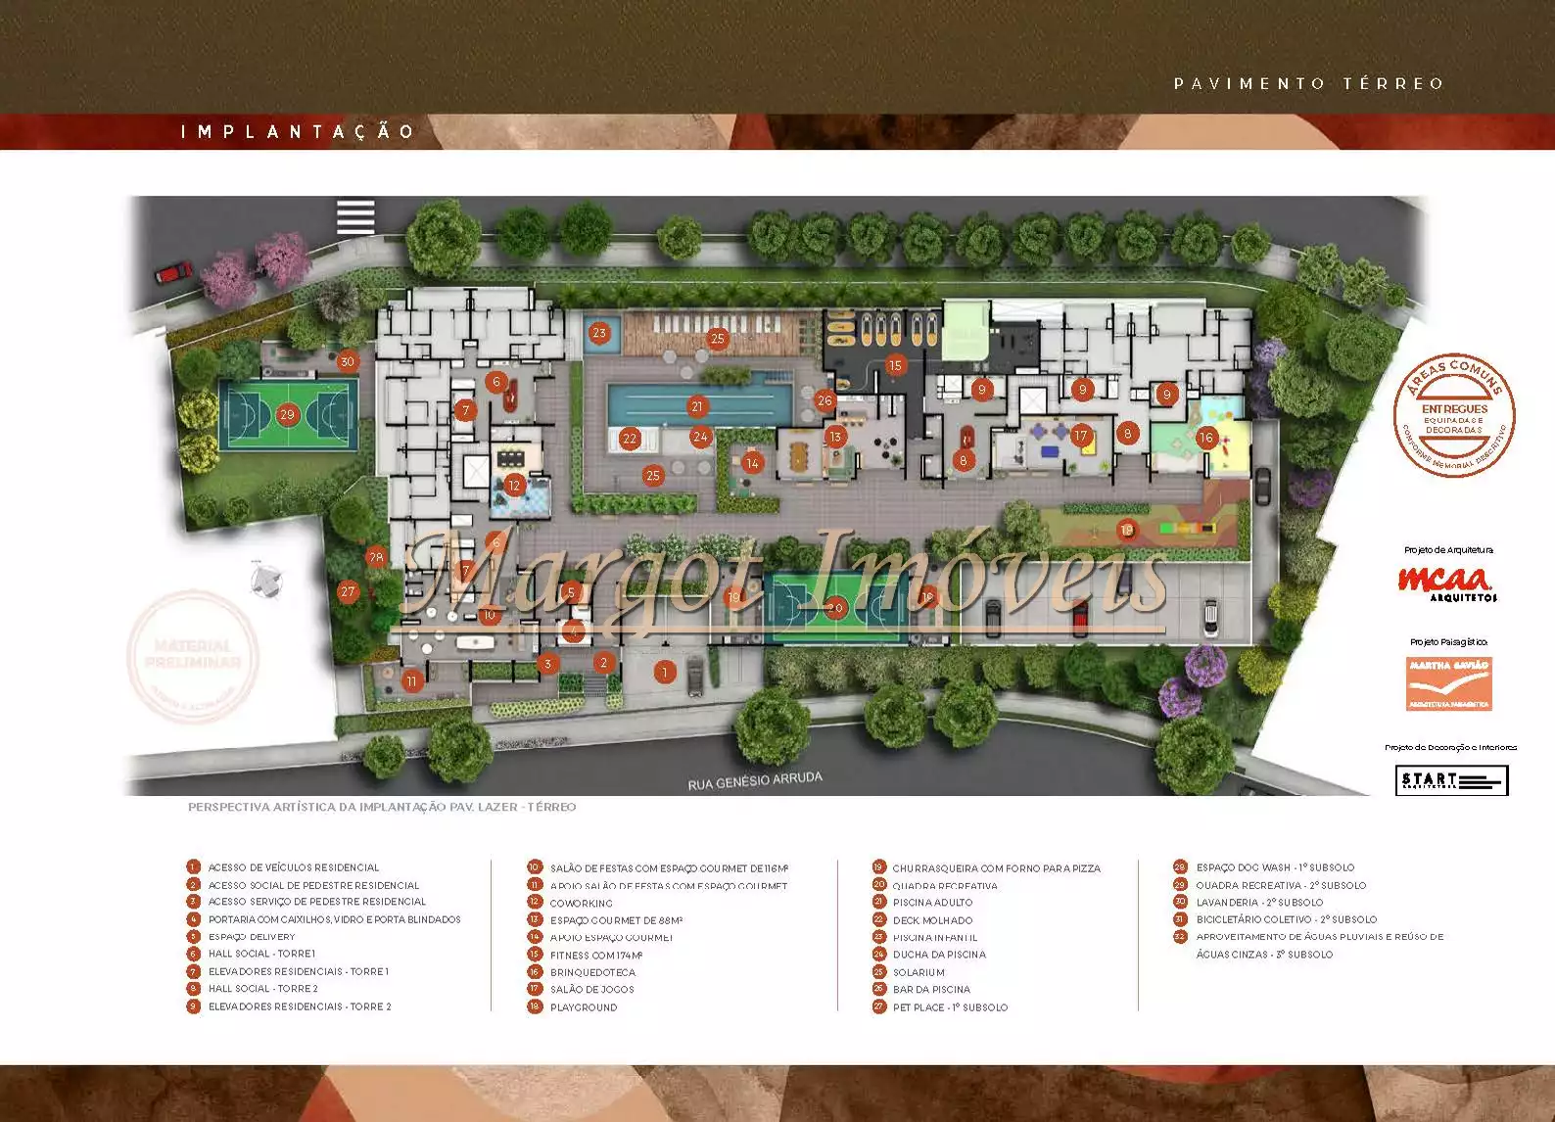The image size is (1555, 1122).
Task: Click legend entry 'BRINQUEDOTECA'
Action: pyautogui.click(x=592, y=972)
